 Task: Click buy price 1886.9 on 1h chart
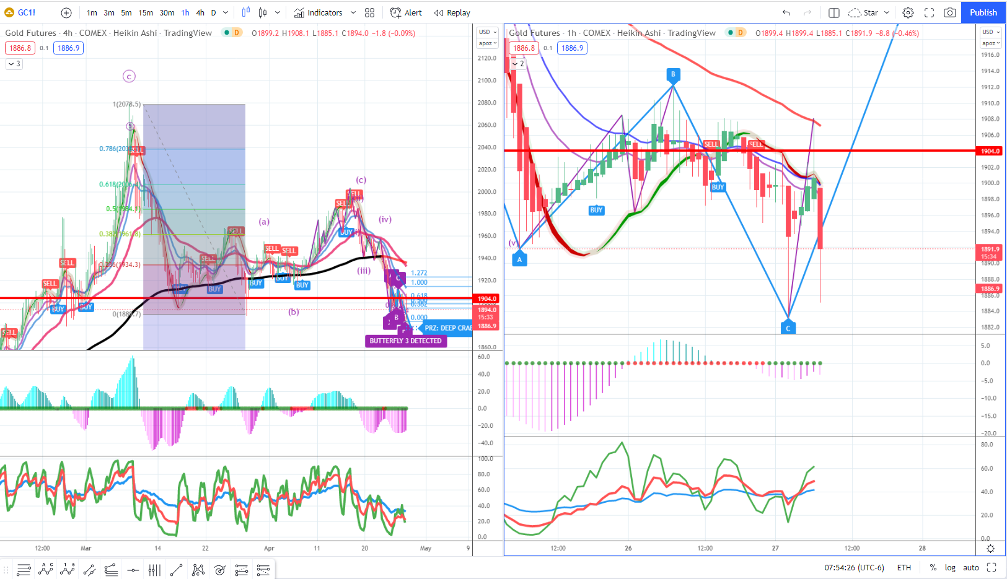573,48
